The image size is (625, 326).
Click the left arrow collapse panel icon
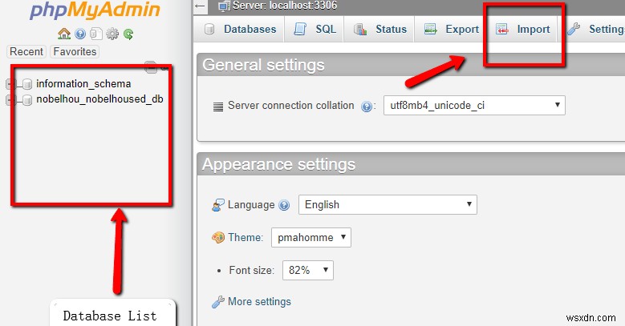tap(201, 6)
